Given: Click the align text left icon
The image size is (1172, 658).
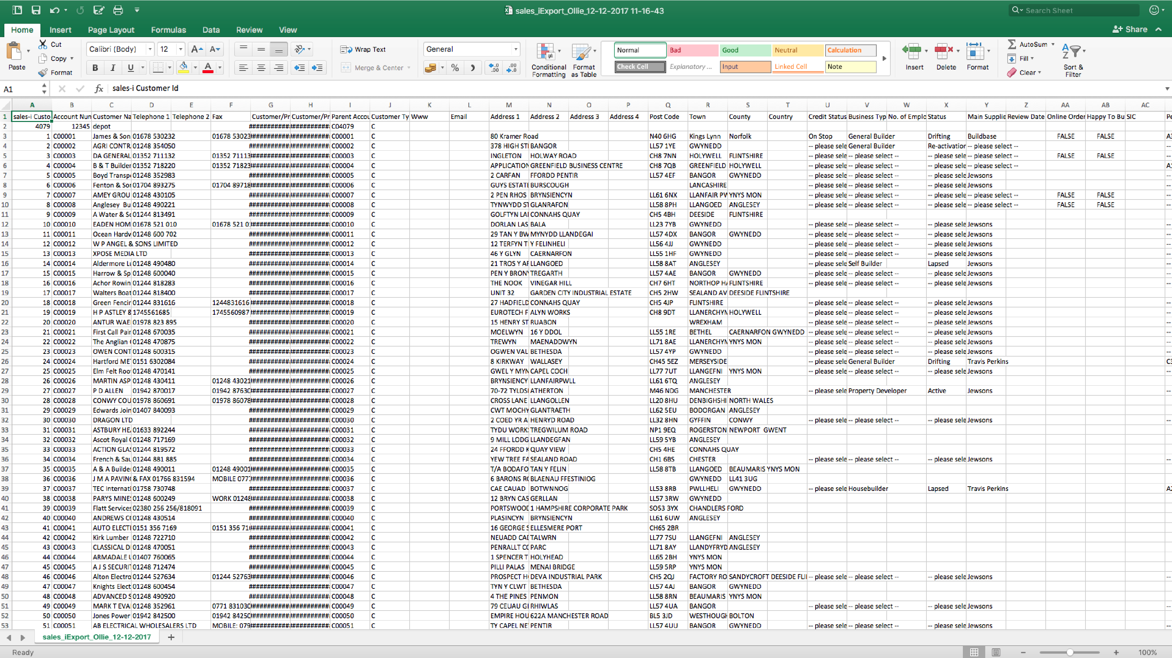Looking at the screenshot, I should pos(244,68).
